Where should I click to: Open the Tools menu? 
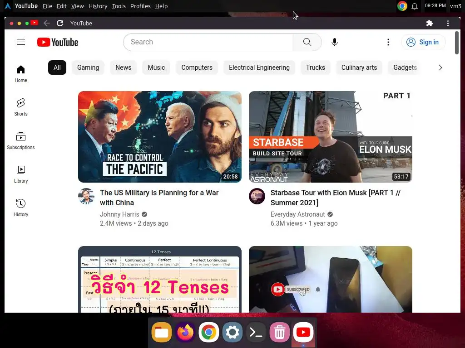point(119,6)
